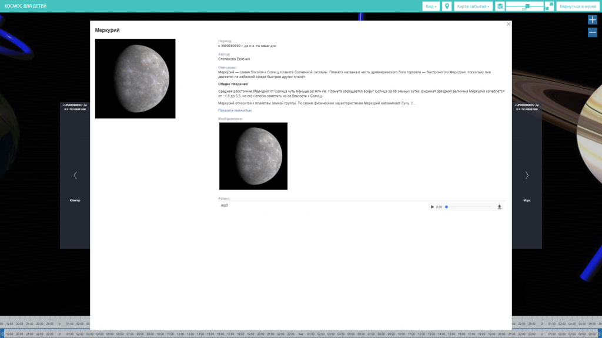Image resolution: width=602 pixels, height=338 pixels.
Task: Select the Юпитер card on the left
Action: click(75, 200)
